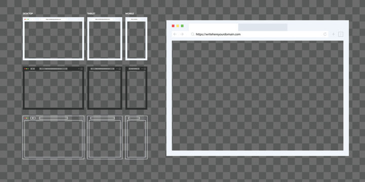
Task: Switch to the inactive gray tab
Action: [x=263, y=27]
